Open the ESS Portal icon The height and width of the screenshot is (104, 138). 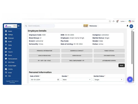[6, 62]
